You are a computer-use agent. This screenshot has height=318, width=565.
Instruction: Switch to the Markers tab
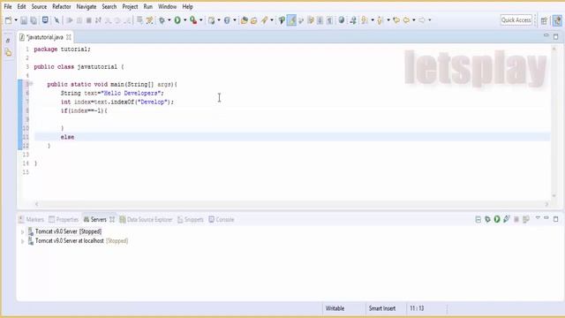pyautogui.click(x=32, y=219)
